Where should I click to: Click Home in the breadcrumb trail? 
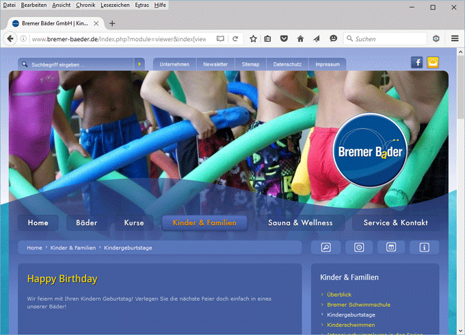tap(35, 248)
